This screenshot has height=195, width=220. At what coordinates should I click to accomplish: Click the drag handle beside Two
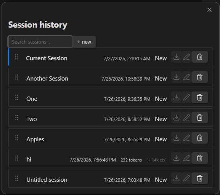coord(17,118)
